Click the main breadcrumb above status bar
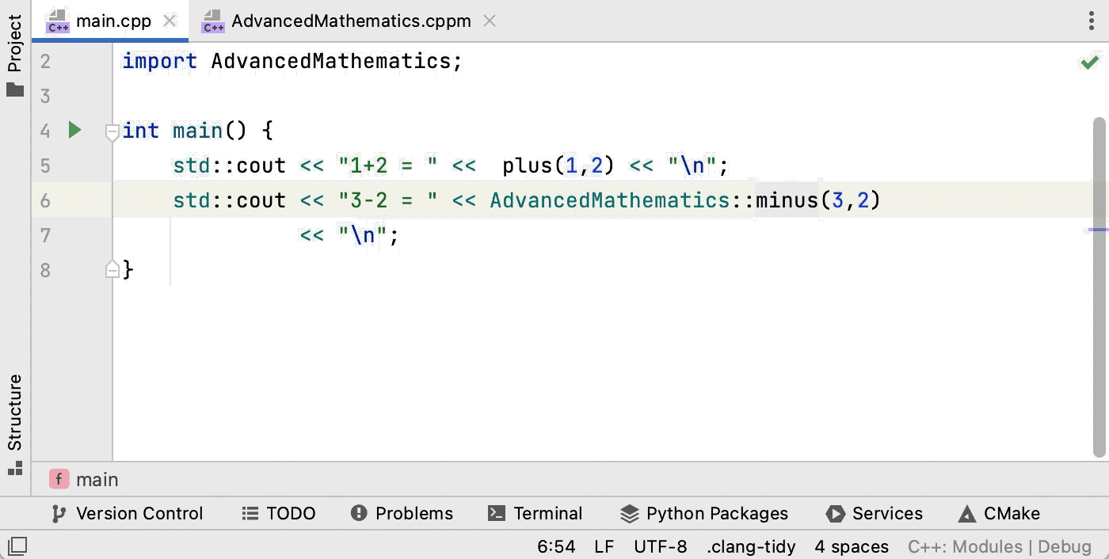1109x559 pixels. coord(97,479)
